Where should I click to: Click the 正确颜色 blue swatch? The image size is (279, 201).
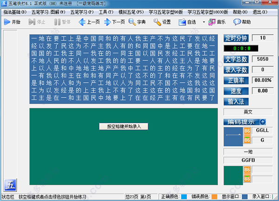[x=184, y=197]
